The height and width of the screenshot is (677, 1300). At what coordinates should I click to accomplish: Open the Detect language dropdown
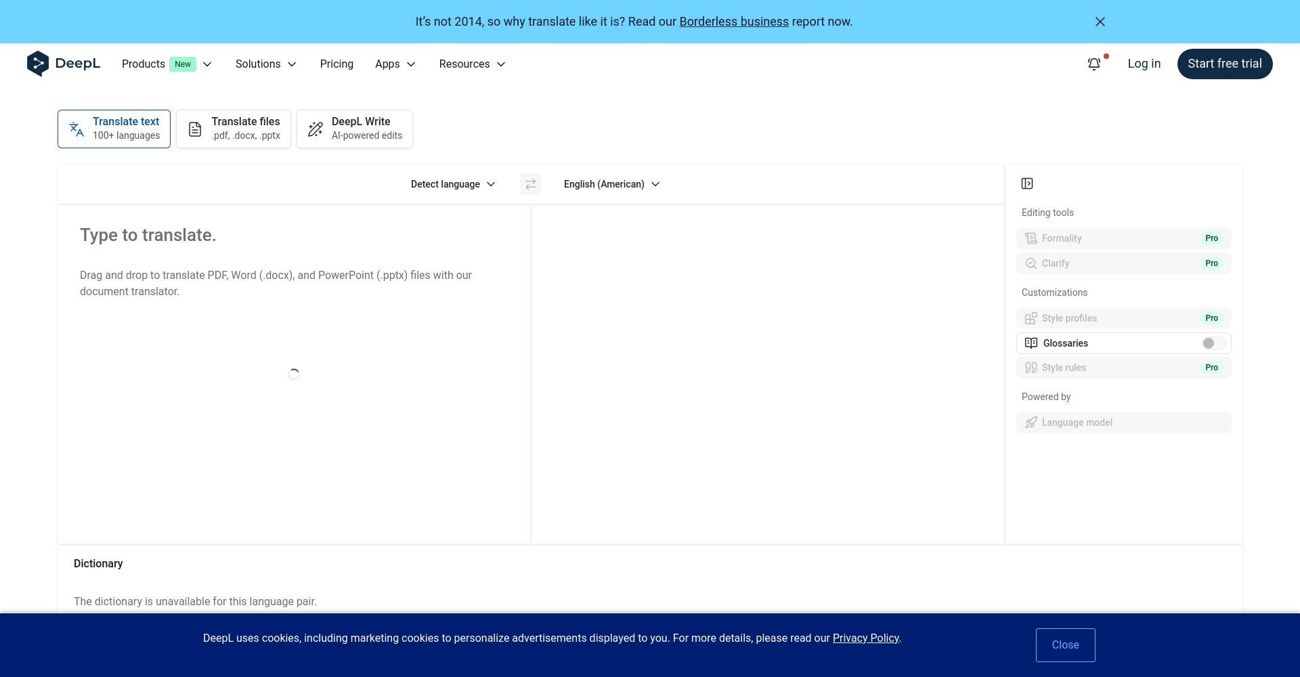pyautogui.click(x=453, y=184)
